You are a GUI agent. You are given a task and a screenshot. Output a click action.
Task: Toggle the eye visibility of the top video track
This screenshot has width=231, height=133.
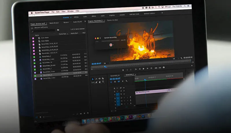(124, 87)
